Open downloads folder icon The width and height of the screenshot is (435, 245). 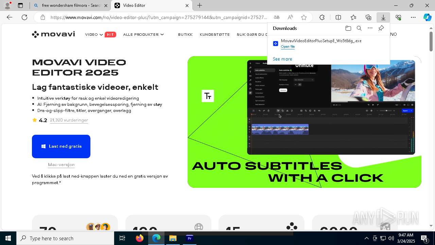pyautogui.click(x=348, y=28)
